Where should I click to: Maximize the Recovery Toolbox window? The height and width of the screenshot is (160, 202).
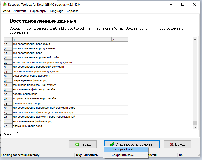183,5
